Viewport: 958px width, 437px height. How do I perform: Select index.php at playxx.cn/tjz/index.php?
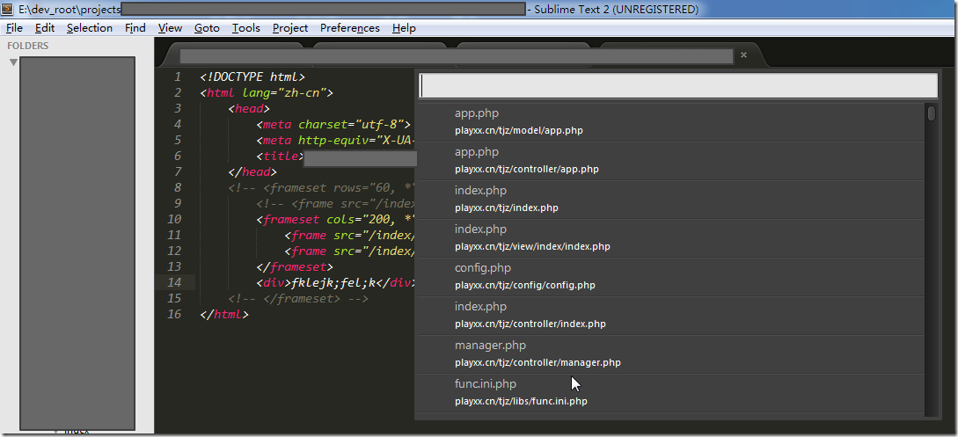[671, 200]
